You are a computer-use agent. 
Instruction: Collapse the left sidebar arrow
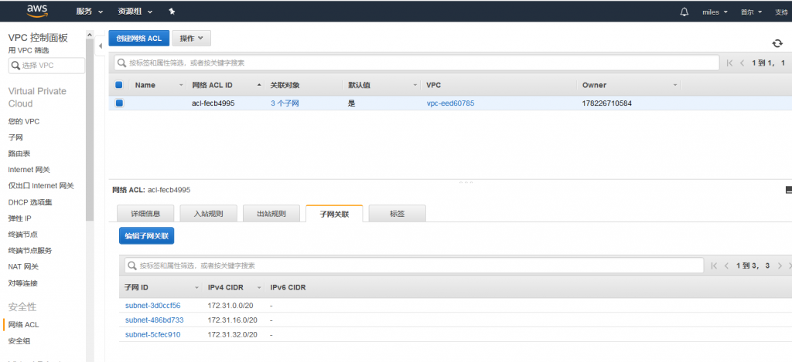[x=101, y=46]
